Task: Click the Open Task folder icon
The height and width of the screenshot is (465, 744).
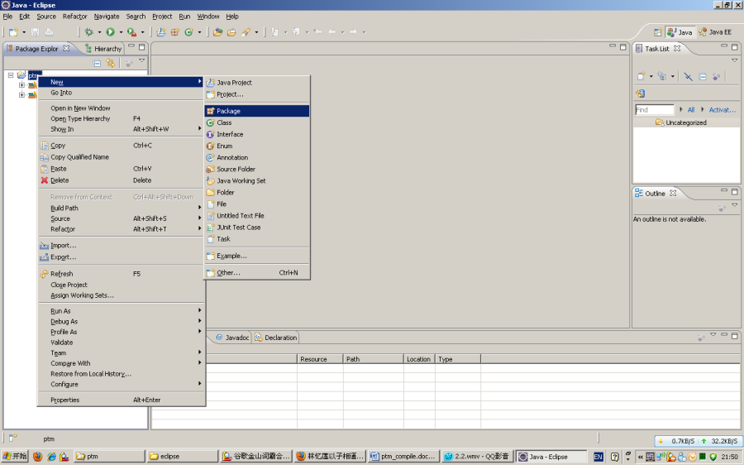Action: point(231,31)
